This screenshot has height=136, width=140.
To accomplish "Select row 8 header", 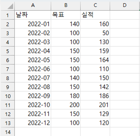I will 8,78.
